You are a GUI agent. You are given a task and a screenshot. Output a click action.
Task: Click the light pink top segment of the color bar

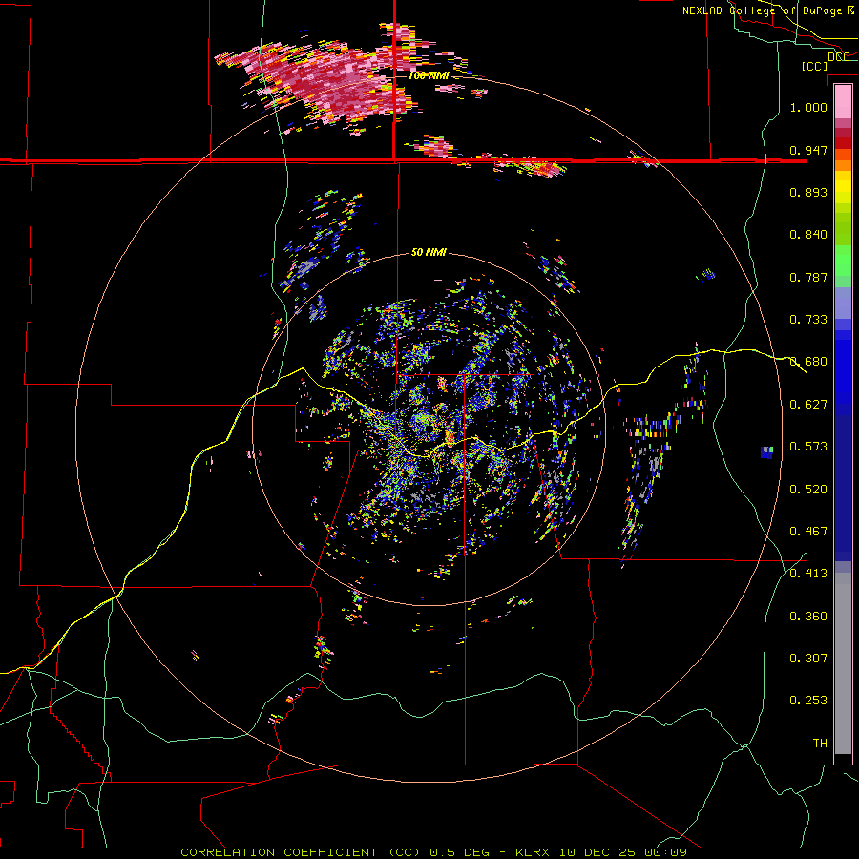(843, 102)
